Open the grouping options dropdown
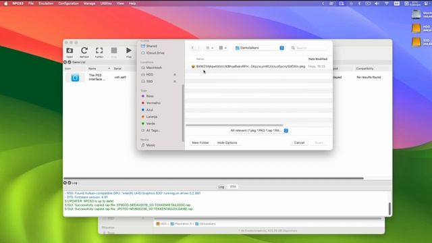The height and width of the screenshot is (243, 432). coord(223,48)
